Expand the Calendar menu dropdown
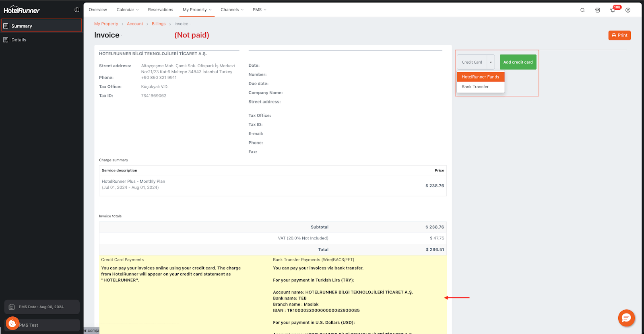644x334 pixels. click(127, 10)
